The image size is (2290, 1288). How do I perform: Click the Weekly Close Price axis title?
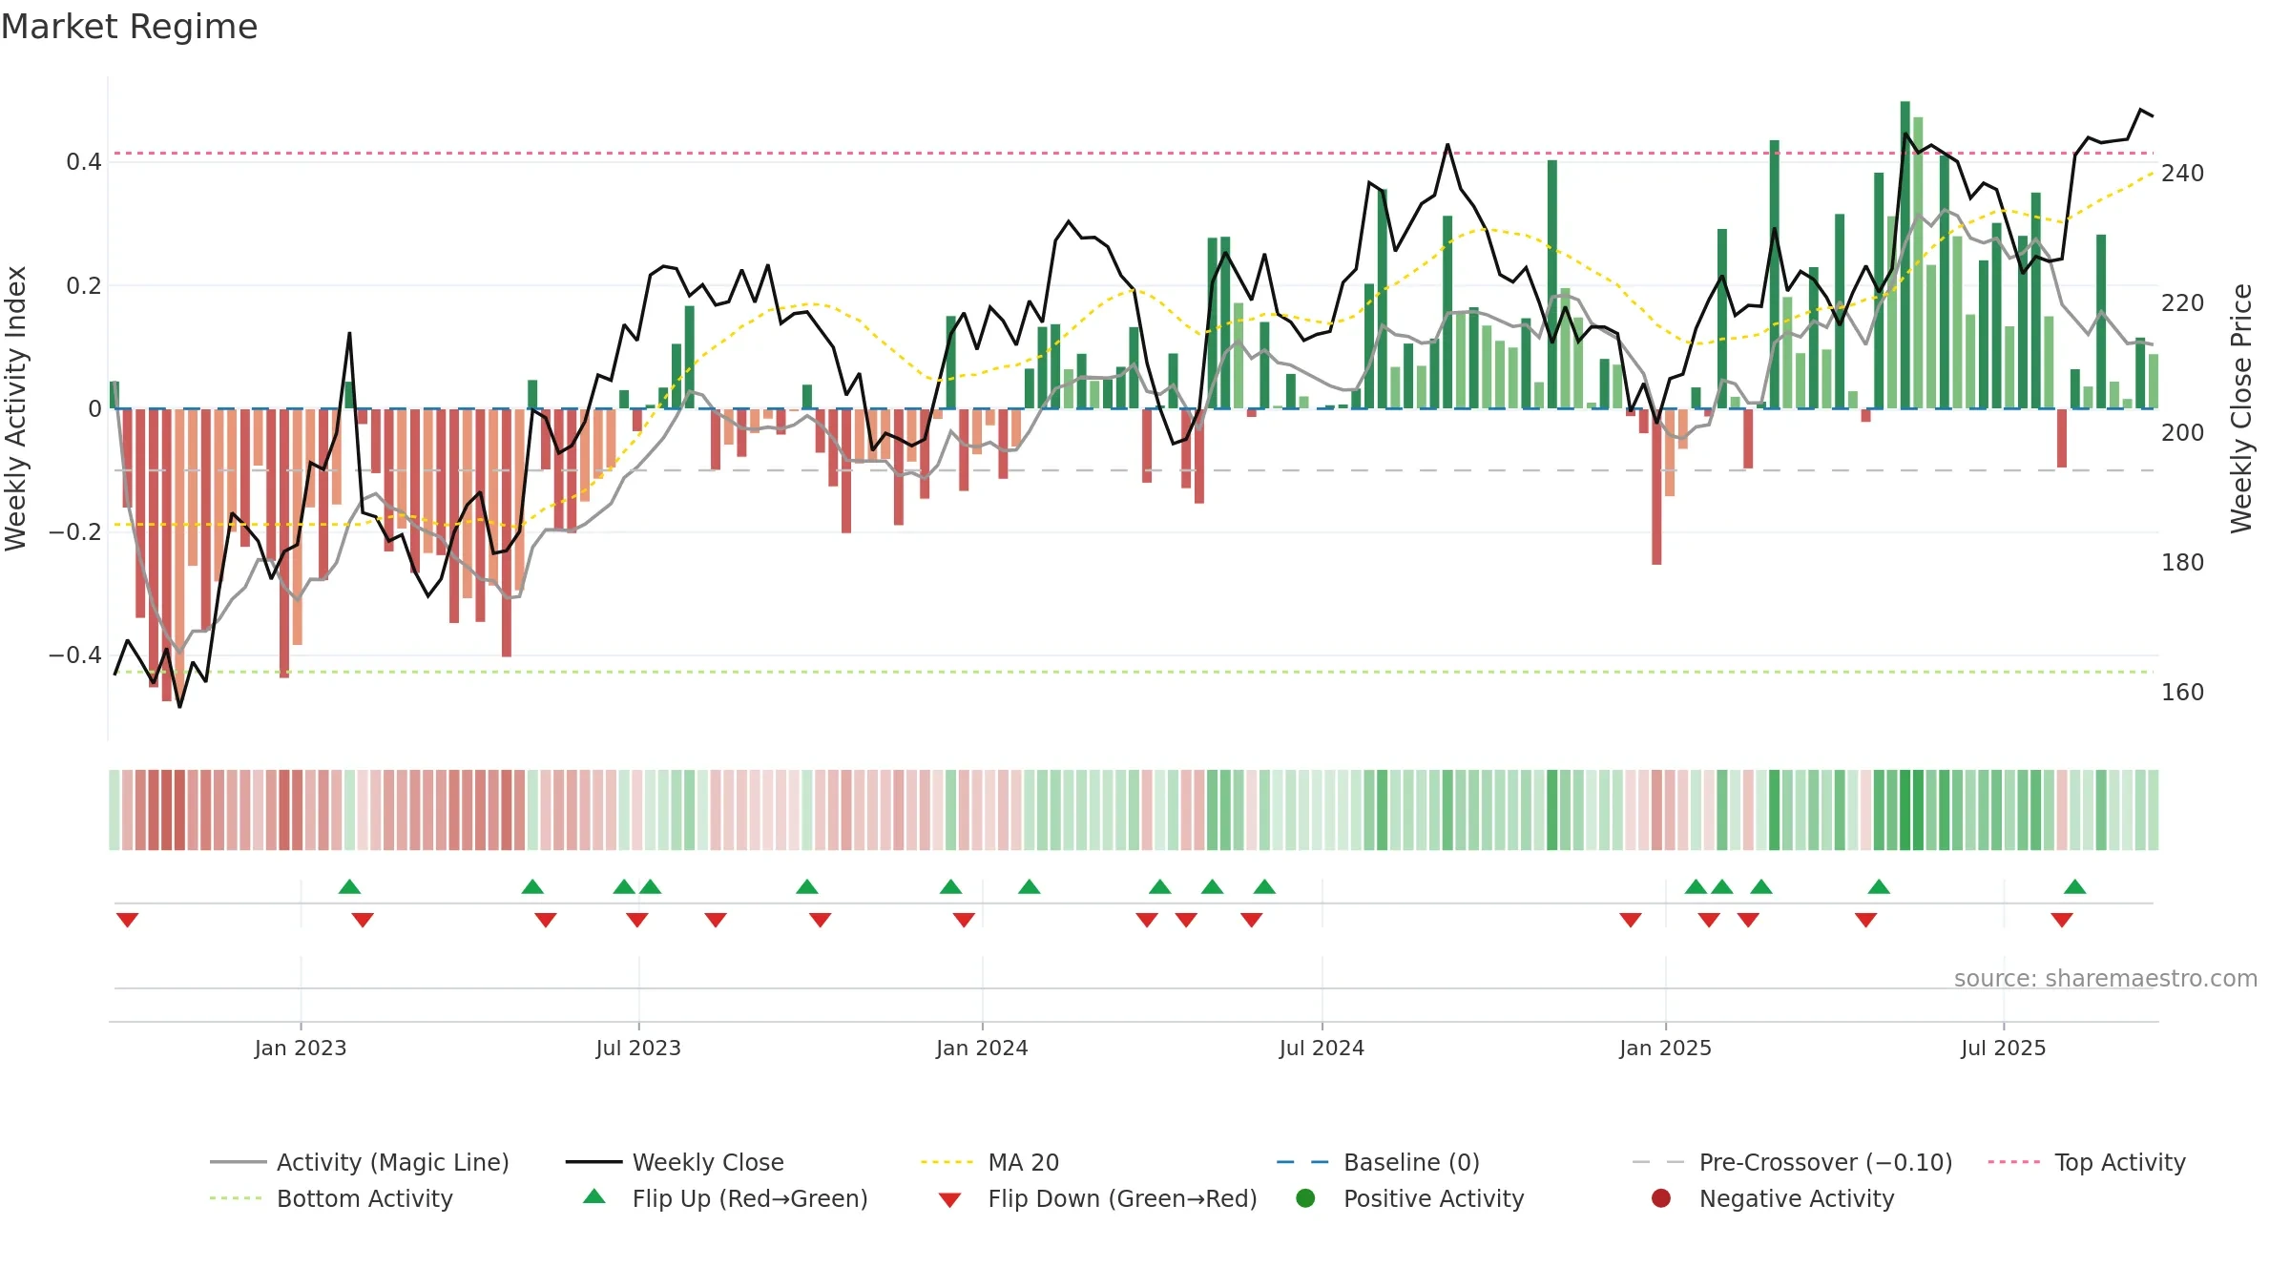coord(2241,408)
